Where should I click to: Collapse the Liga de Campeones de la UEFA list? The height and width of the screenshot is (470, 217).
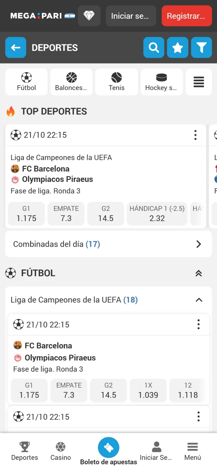(199, 300)
